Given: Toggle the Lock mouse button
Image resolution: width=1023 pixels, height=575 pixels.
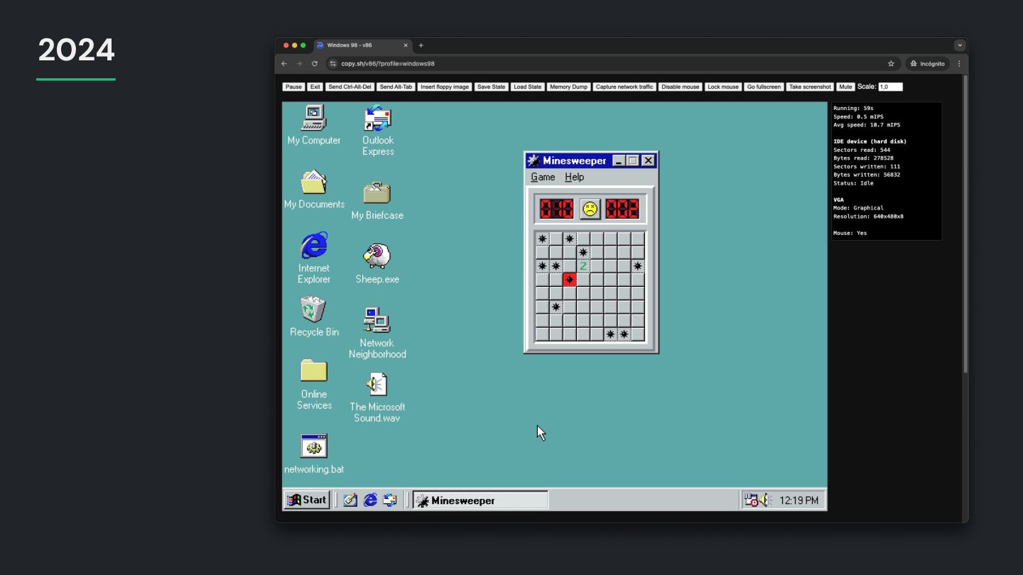Looking at the screenshot, I should [722, 87].
